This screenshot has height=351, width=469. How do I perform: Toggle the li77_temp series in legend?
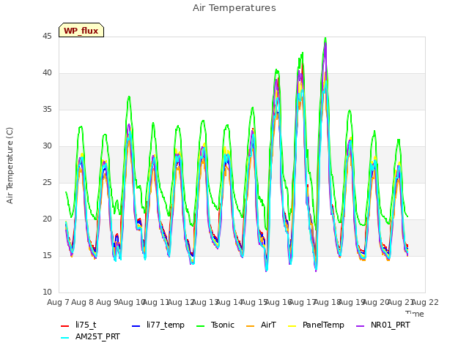[x=158, y=325]
